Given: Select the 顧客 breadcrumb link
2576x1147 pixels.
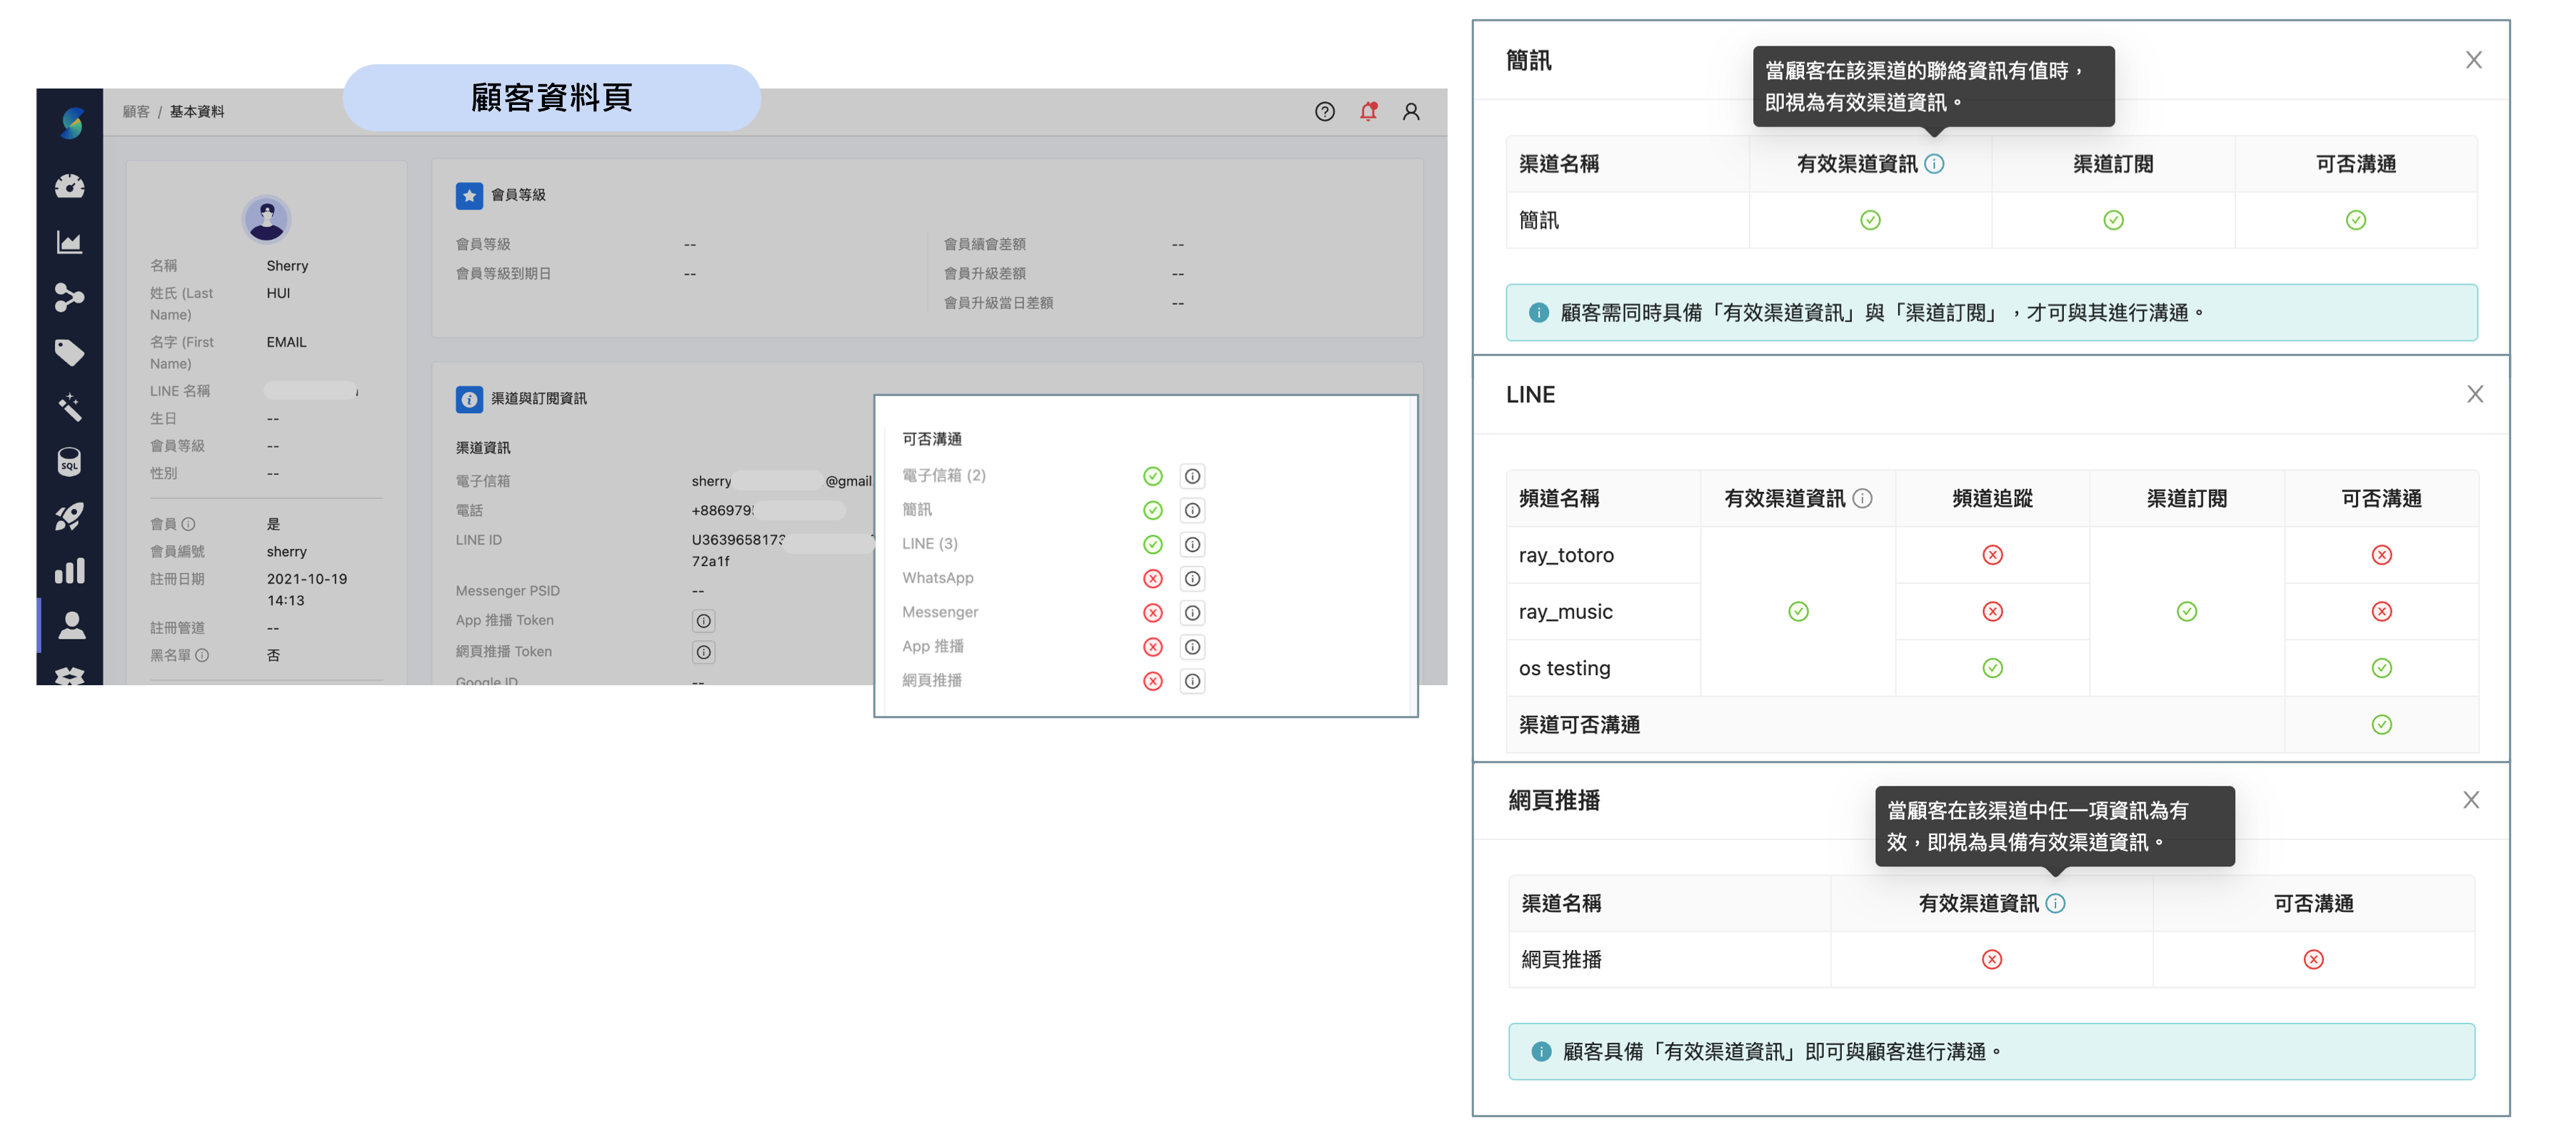Looking at the screenshot, I should point(134,111).
